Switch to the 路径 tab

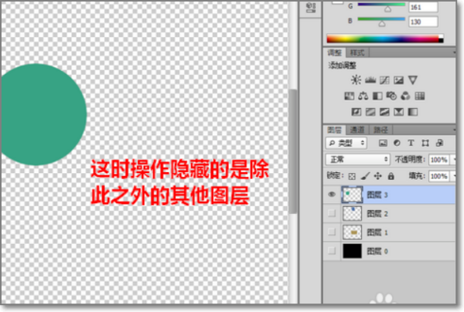click(380, 130)
